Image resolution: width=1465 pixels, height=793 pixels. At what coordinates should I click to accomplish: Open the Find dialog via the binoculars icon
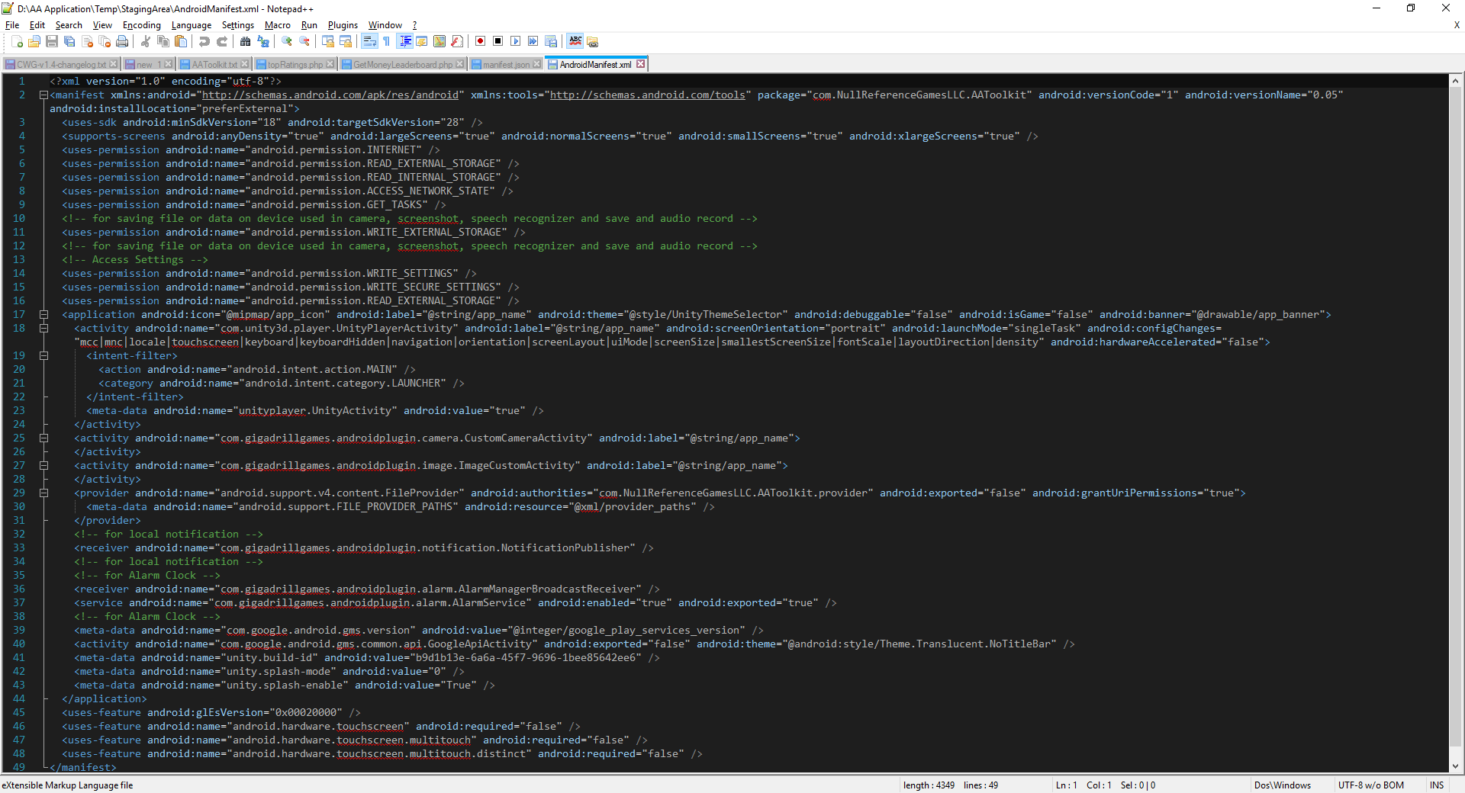click(246, 42)
